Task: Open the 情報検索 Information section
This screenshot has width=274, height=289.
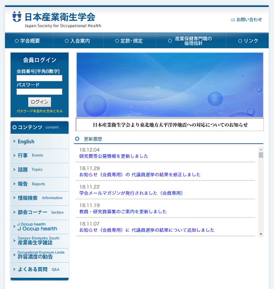Action: [x=40, y=198]
